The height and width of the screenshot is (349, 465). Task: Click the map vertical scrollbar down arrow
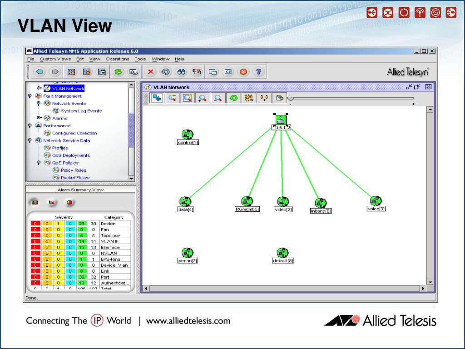(430, 282)
